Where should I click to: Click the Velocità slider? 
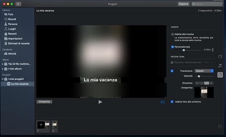(x=204, y=76)
